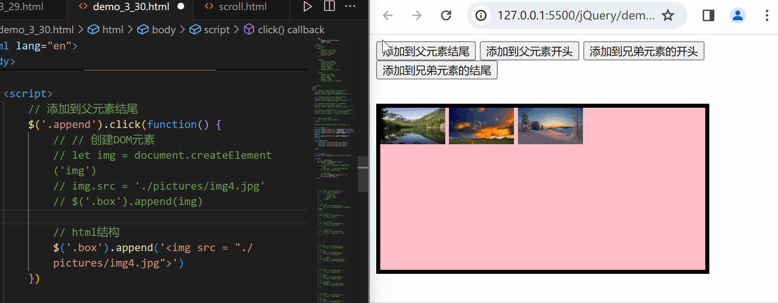Select html in the breadcrumb path

[x=113, y=30]
